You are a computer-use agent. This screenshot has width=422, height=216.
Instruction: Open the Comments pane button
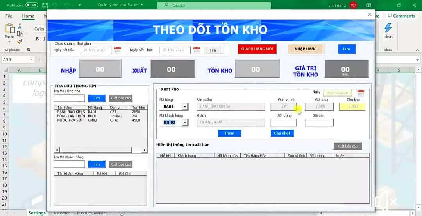click(401, 16)
